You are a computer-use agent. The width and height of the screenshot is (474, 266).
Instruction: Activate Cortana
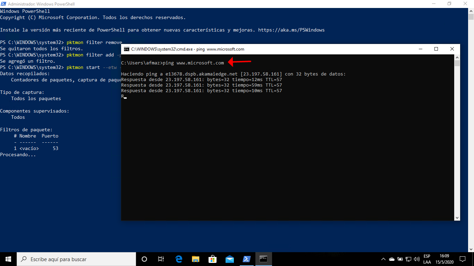coord(144,259)
